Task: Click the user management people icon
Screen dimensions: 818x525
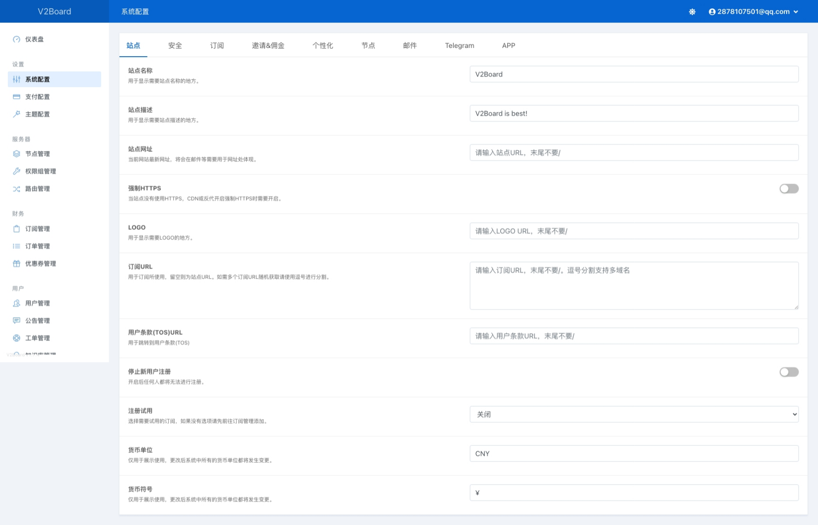Action: pyautogui.click(x=17, y=303)
